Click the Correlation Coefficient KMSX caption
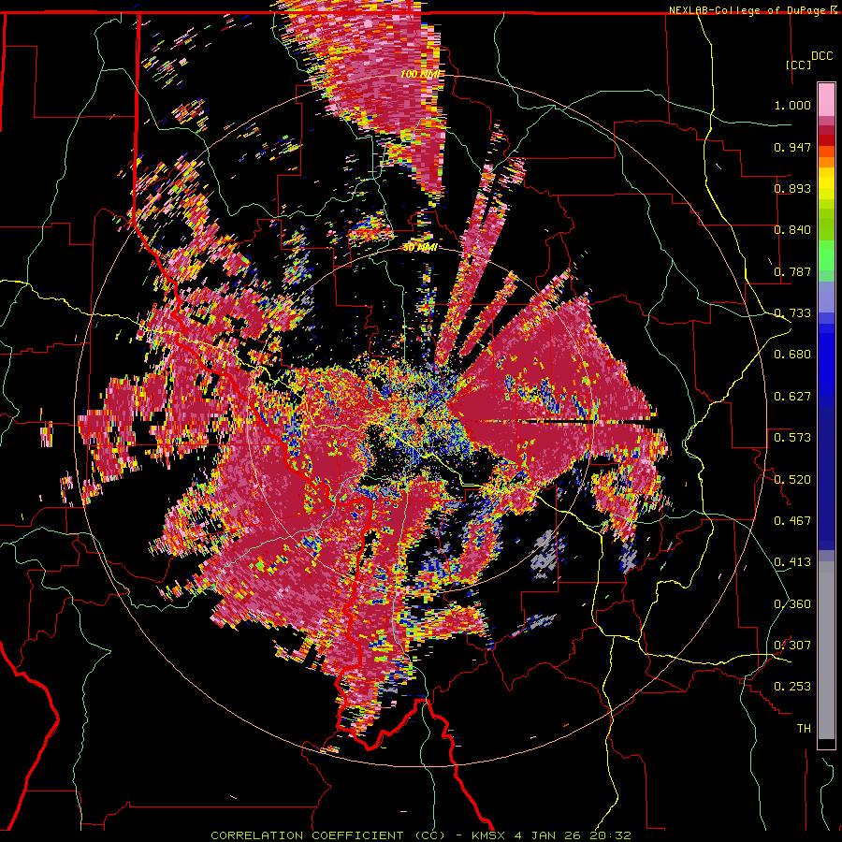 420,835
